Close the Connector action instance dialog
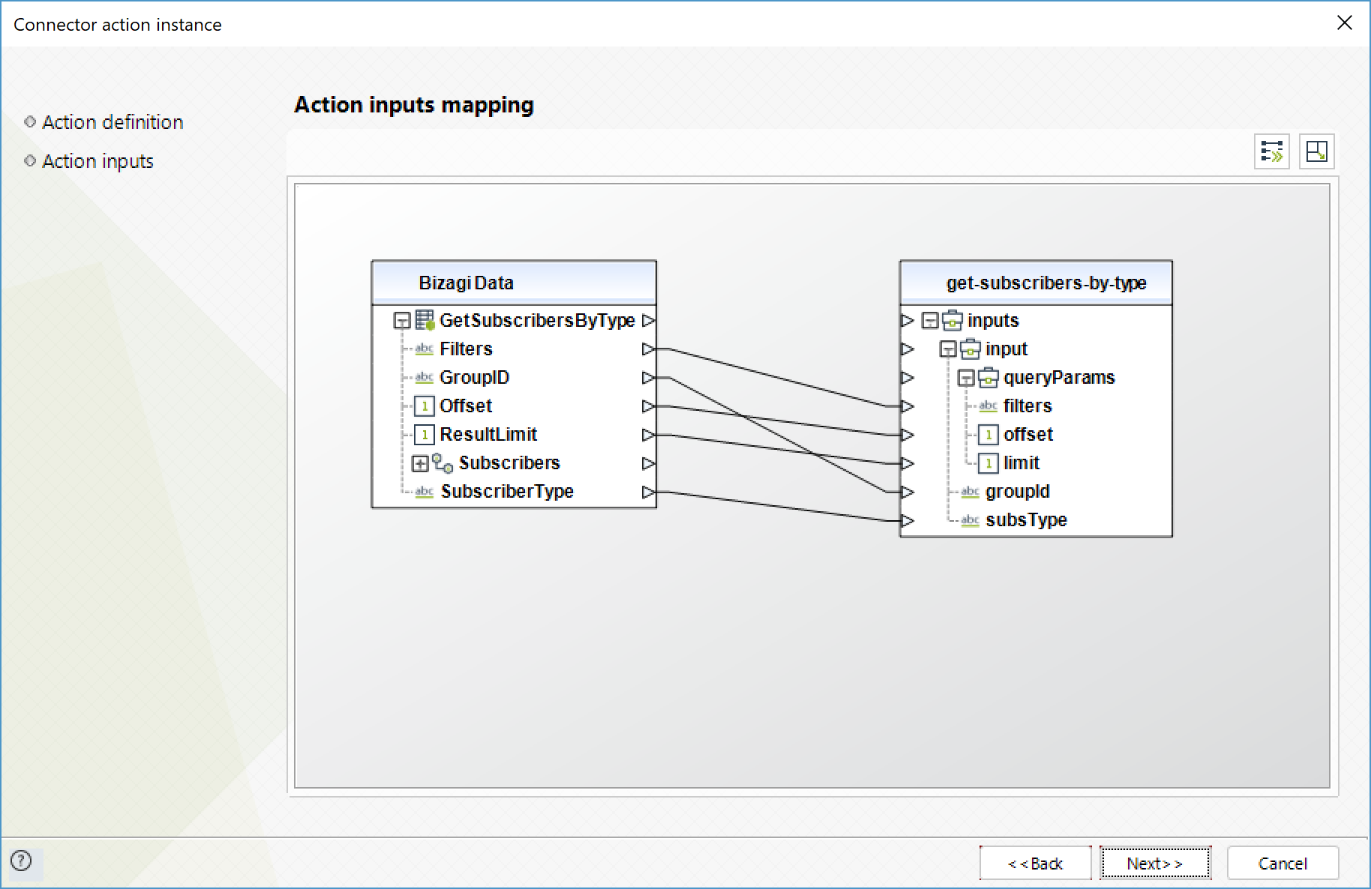This screenshot has width=1371, height=889. pos(1344,23)
